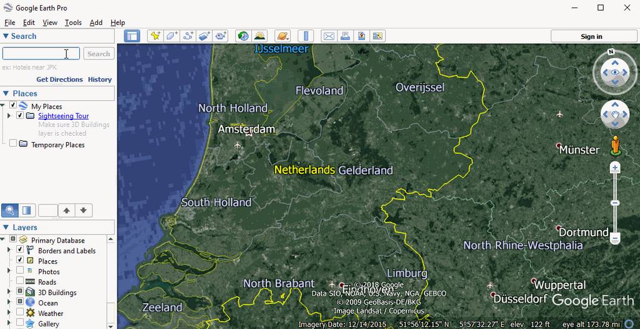
Task: Record a tour with camera icon
Action: 221,36
